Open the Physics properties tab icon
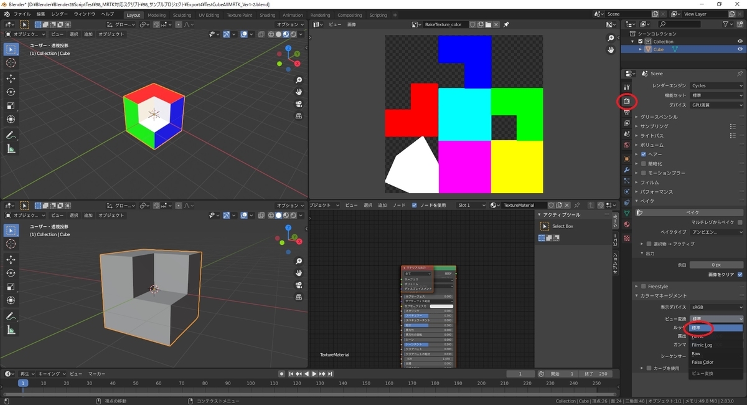 click(627, 192)
